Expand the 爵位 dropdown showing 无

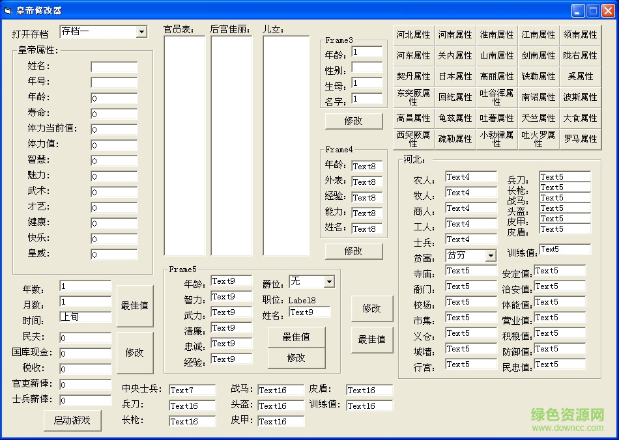[x=329, y=282]
